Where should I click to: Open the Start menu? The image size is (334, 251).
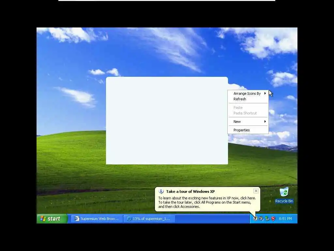(x=52, y=219)
